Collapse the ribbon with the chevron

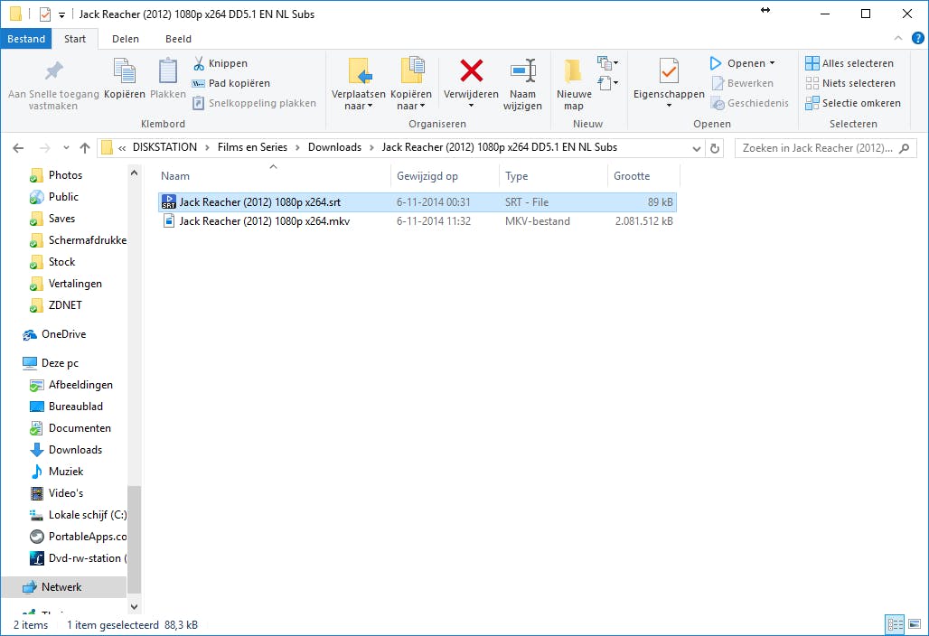898,38
